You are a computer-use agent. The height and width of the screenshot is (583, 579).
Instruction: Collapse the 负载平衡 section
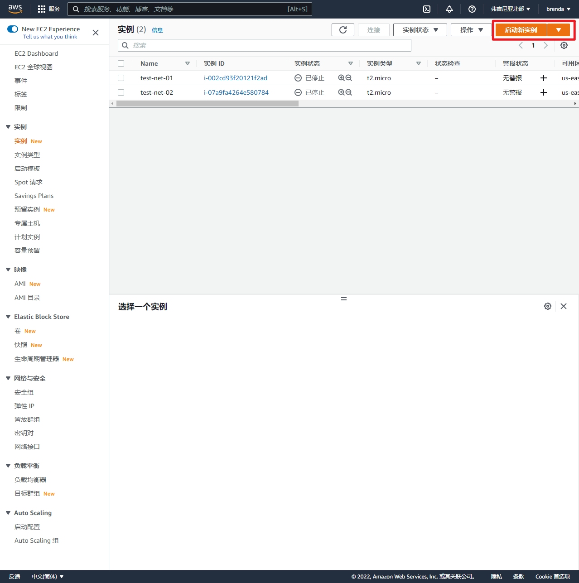pyautogui.click(x=8, y=466)
